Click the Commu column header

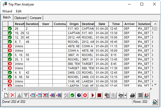pyautogui.click(x=60, y=24)
